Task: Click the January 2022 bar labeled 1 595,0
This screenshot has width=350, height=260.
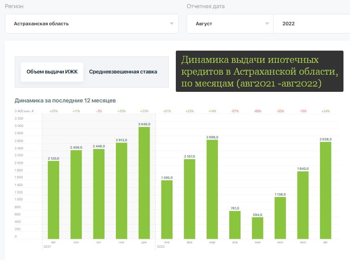Action: point(167,209)
